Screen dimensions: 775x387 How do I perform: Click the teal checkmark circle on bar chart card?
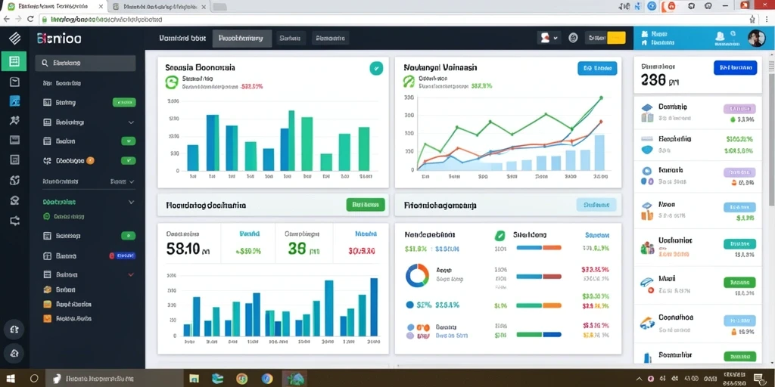tap(376, 69)
